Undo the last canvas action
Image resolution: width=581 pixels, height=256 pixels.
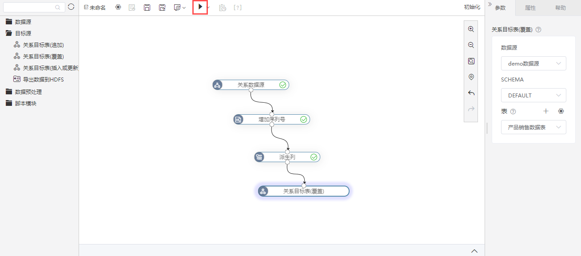[x=471, y=93]
